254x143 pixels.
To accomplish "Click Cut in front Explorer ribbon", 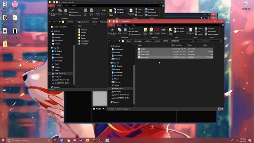I will point(131,29).
